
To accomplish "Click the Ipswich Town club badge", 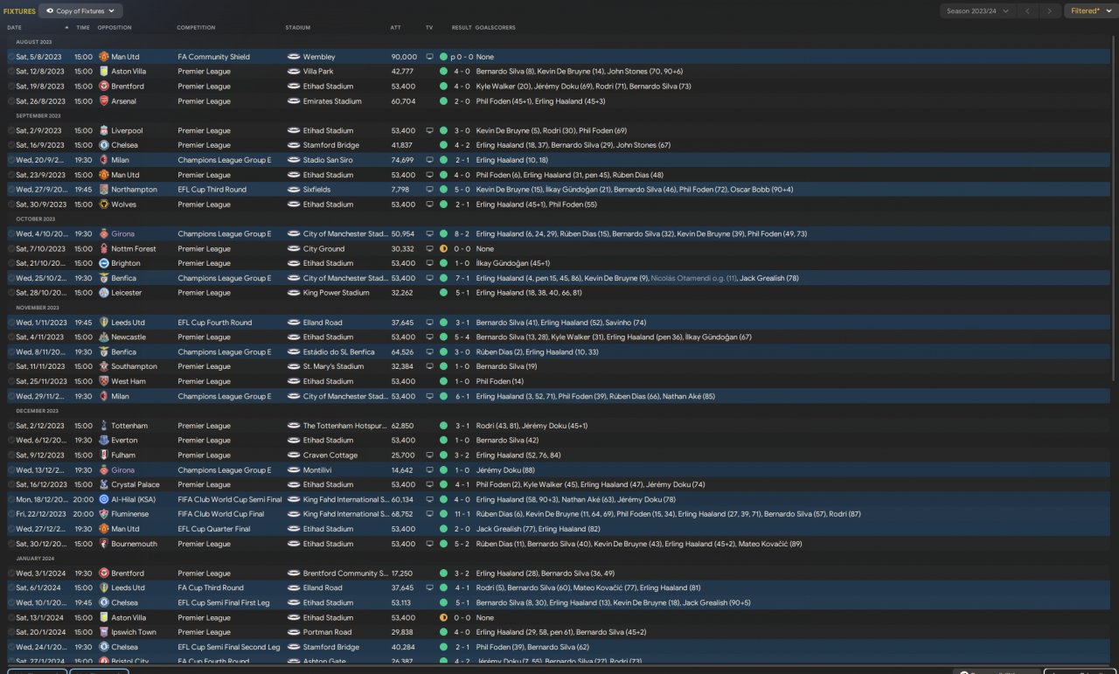I will point(103,632).
